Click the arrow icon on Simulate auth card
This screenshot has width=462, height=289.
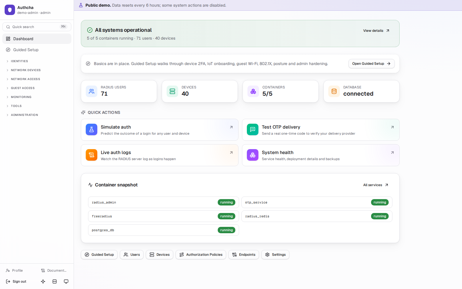231,127
